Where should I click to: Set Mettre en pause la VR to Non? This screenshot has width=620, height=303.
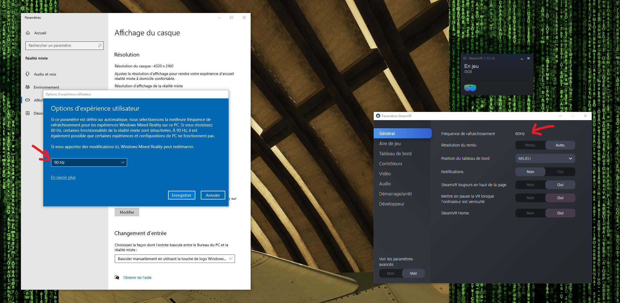tap(530, 198)
